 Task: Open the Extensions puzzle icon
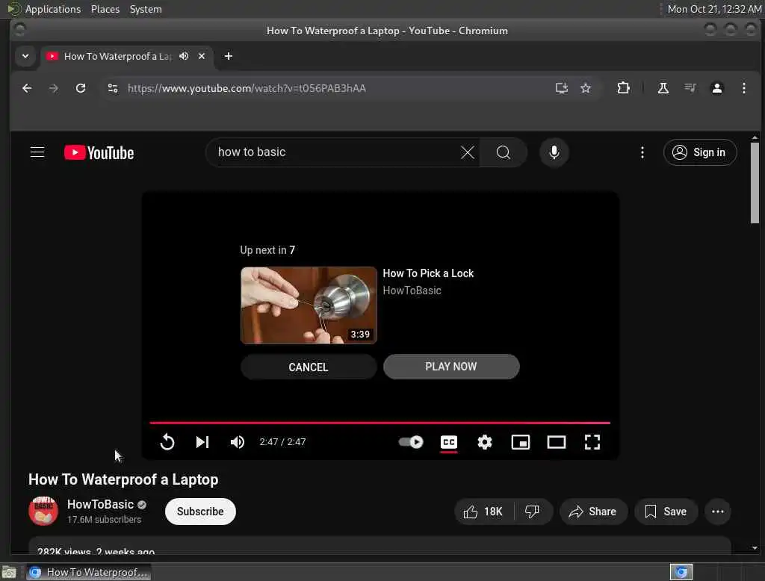[x=623, y=88]
